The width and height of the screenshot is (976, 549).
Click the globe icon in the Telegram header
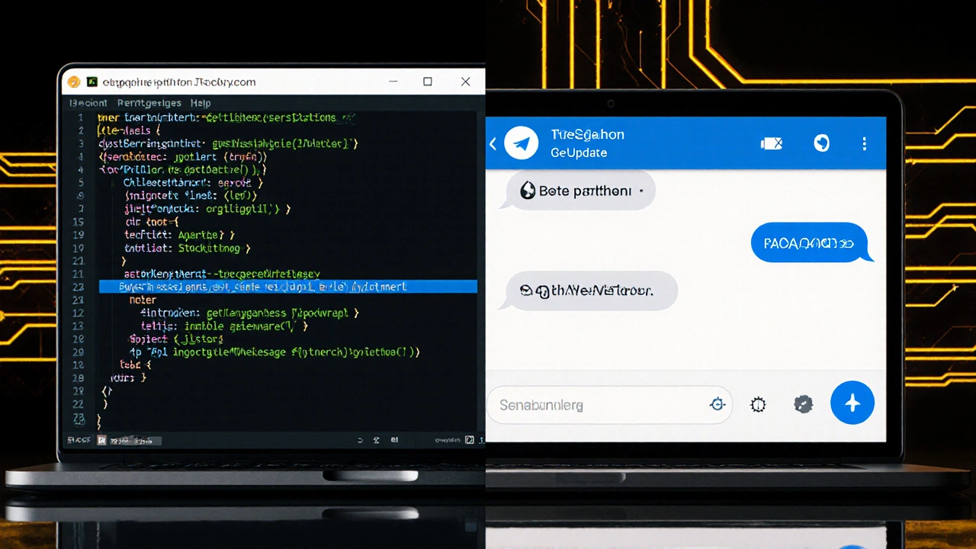click(x=821, y=143)
